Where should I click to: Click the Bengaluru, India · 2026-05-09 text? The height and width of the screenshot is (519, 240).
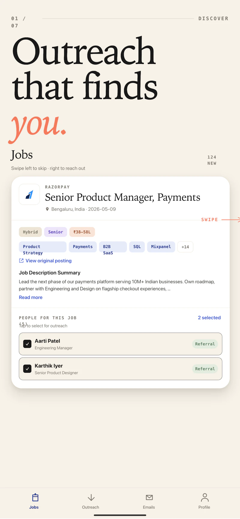[83, 209]
